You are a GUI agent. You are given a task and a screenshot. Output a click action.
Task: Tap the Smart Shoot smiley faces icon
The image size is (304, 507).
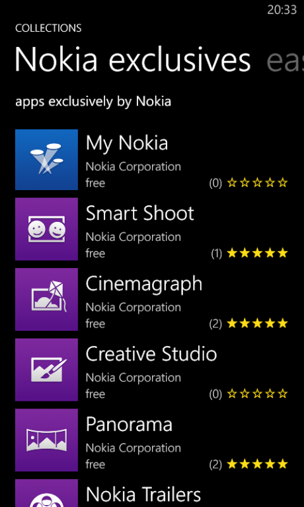coord(46,229)
